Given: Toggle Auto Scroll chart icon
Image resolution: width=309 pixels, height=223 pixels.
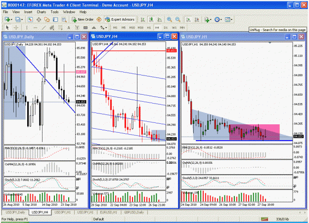Looking at the screenshot, I should click(188, 19).
